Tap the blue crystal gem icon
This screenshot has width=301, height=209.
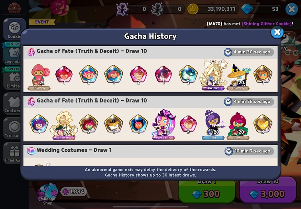click(246, 9)
